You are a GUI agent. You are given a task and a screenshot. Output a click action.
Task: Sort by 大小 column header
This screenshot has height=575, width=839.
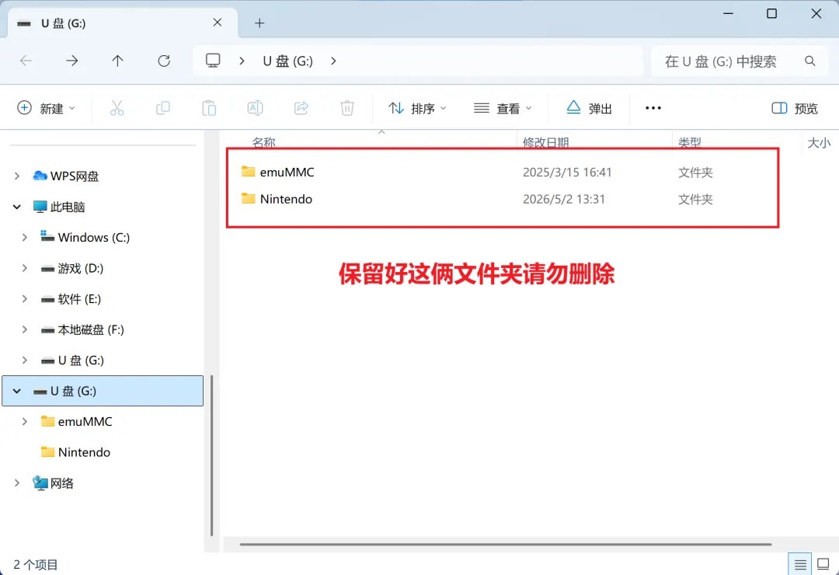point(819,142)
